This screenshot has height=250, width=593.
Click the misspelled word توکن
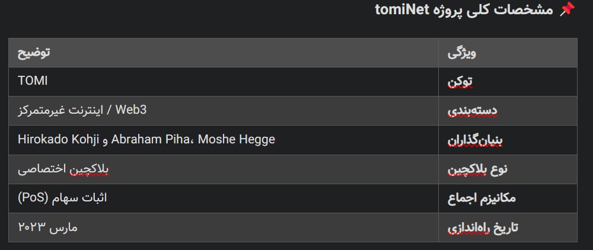pos(460,82)
